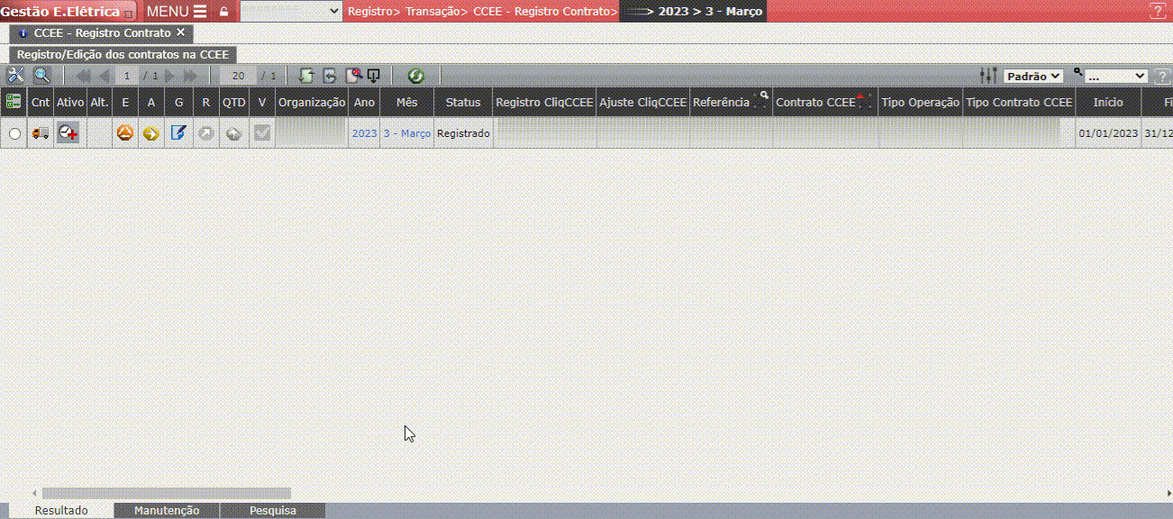This screenshot has width=1173, height=519.
Task: Click the clock icon in Ativo column
Action: [68, 133]
